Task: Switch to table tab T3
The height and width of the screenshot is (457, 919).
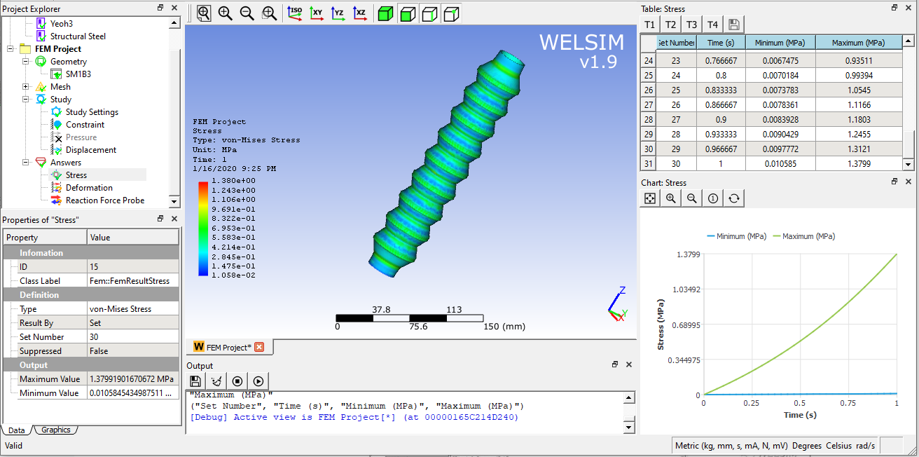Action: (x=692, y=25)
